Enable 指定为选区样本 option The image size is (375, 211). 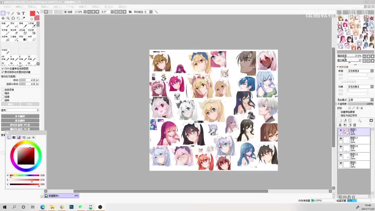coord(339,115)
